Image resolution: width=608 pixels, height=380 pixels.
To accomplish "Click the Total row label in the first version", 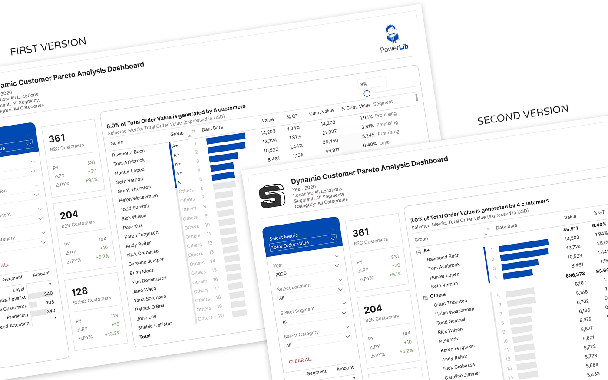I will [x=145, y=337].
